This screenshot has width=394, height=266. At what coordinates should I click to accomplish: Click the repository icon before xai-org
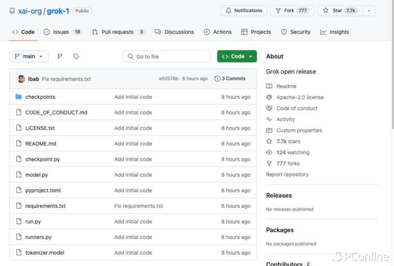point(12,11)
